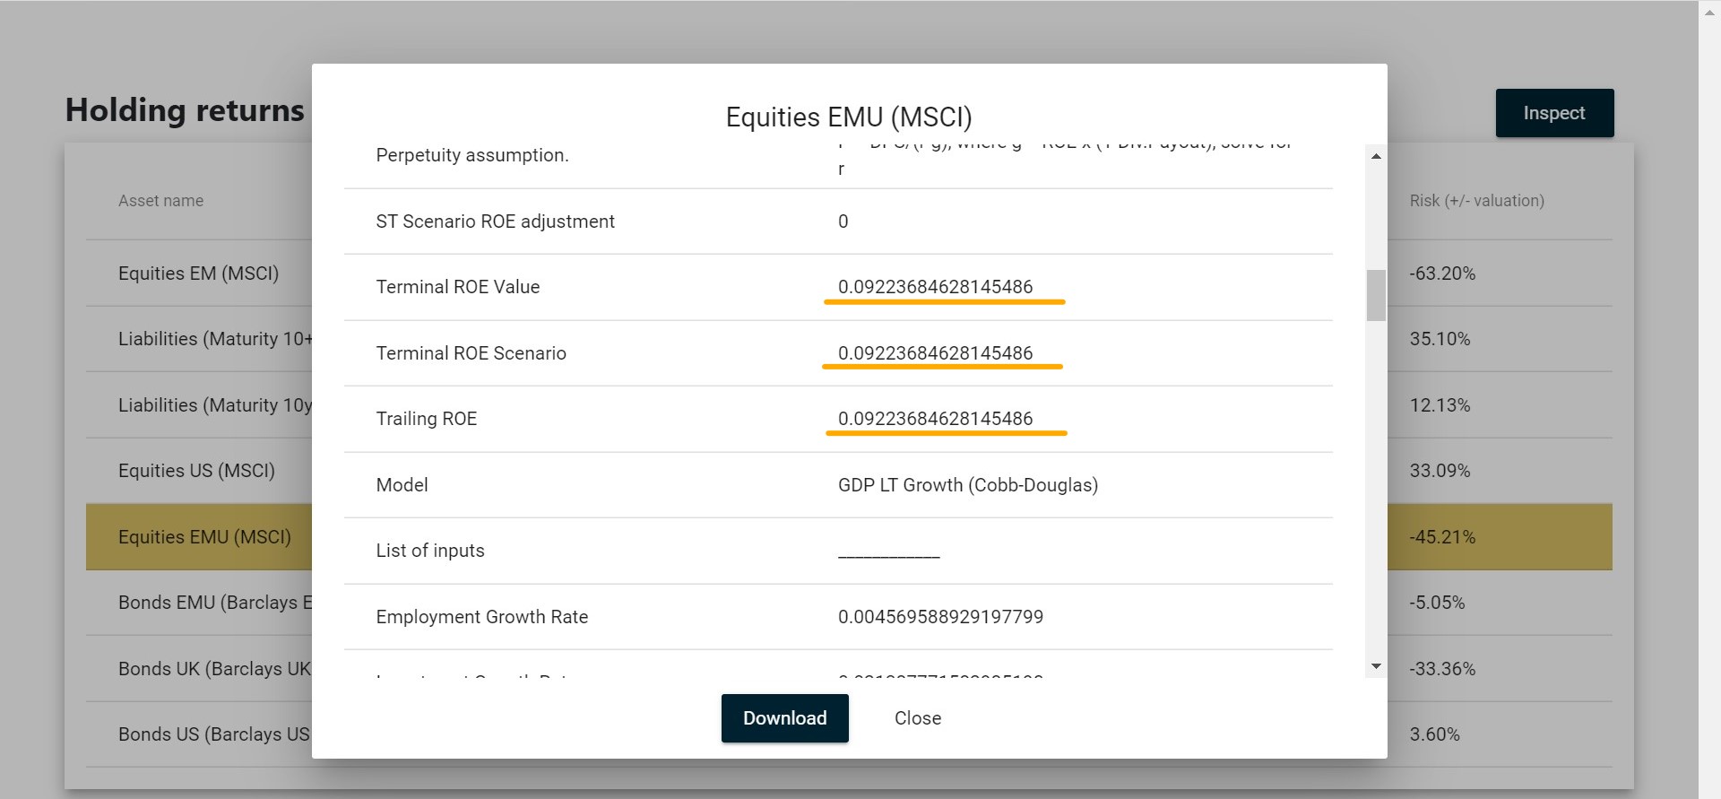Screen dimensions: 1721x799
Task: Click the List of inputs label
Action: coord(430,551)
